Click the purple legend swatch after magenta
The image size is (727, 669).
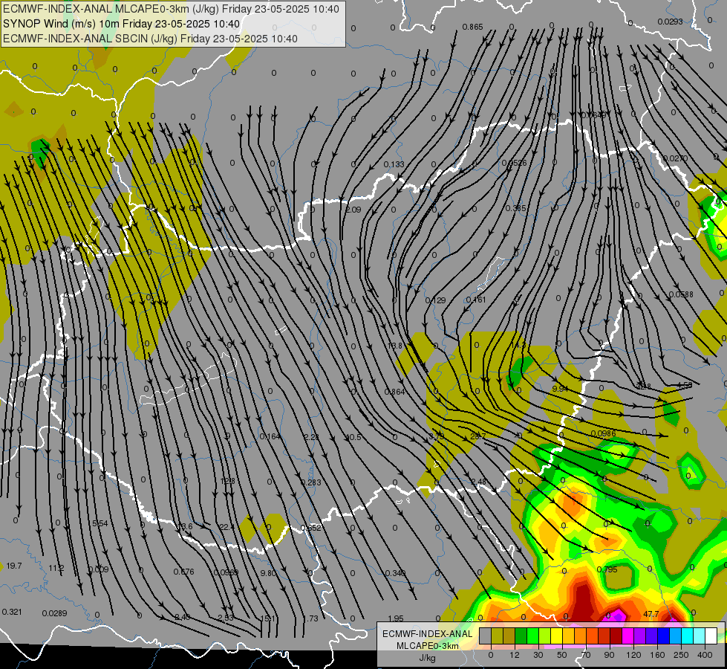point(640,636)
